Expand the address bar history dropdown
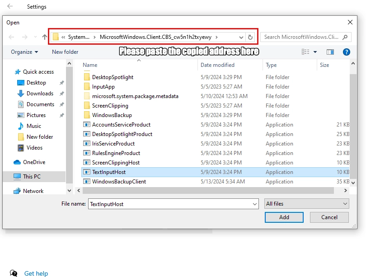366x277 pixels. point(241,37)
